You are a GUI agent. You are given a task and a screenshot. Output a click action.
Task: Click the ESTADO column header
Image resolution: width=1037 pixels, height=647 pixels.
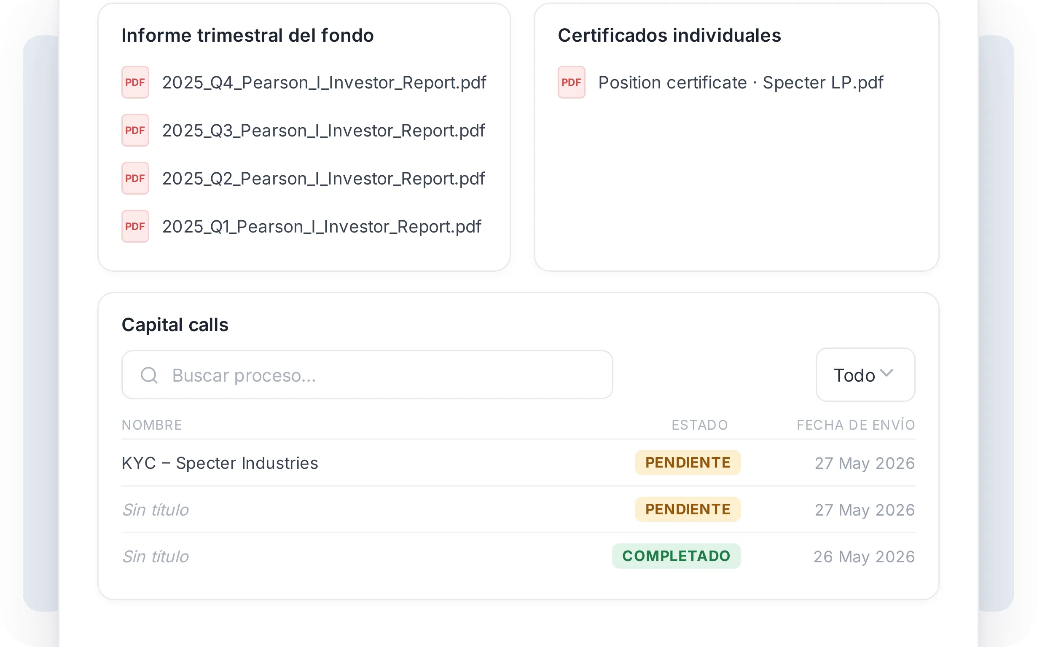(x=700, y=425)
